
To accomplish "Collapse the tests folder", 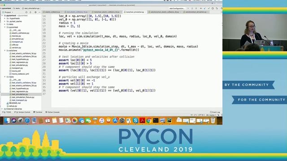I will (5, 77).
